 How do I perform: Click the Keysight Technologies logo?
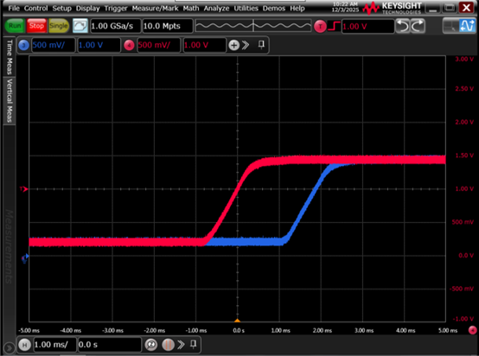pyautogui.click(x=392, y=9)
